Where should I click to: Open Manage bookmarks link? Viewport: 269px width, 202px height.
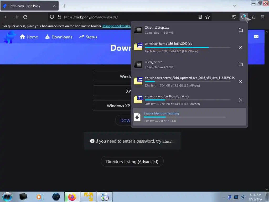(117, 26)
